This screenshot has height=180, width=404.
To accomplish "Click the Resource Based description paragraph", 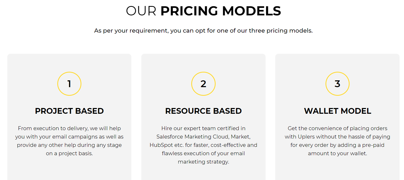I will tap(203, 145).
